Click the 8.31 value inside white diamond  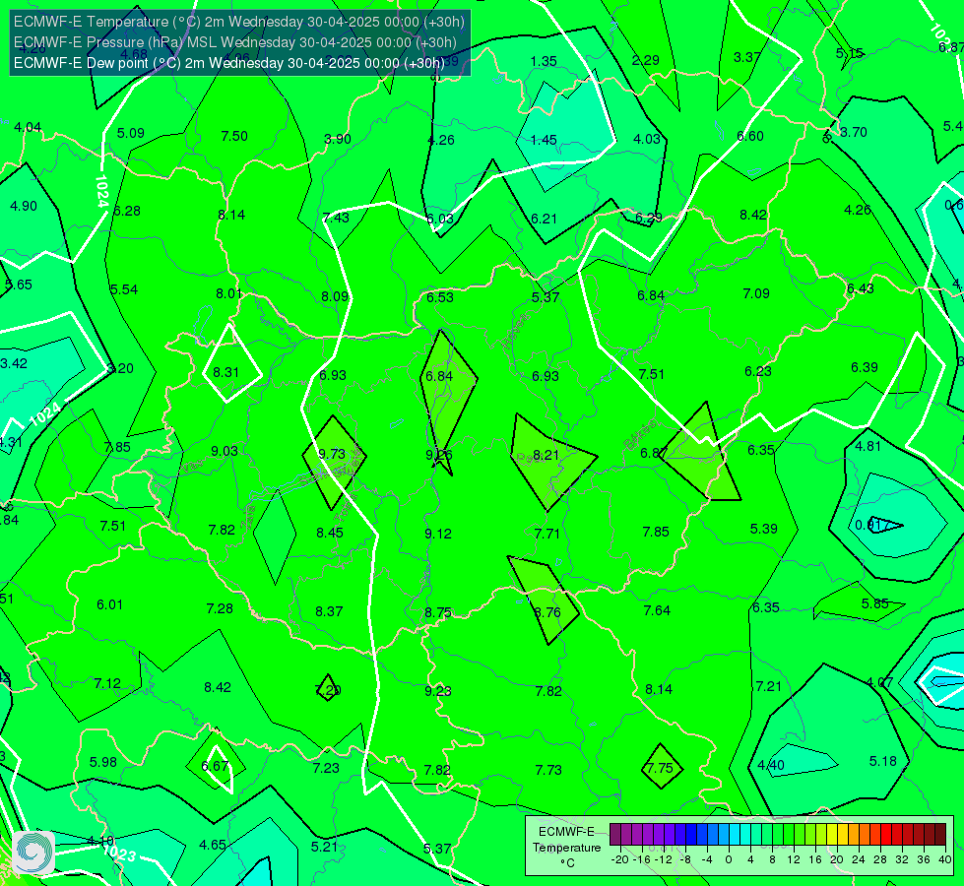225,372
